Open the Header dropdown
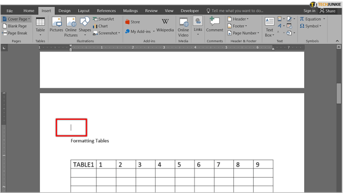The height and width of the screenshot is (193, 344). click(x=238, y=19)
